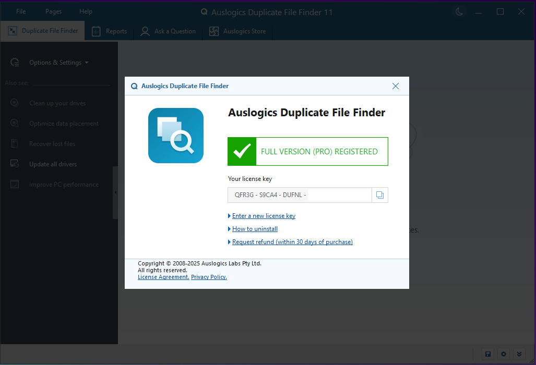Click the double chevron icon in status bar

(519, 354)
